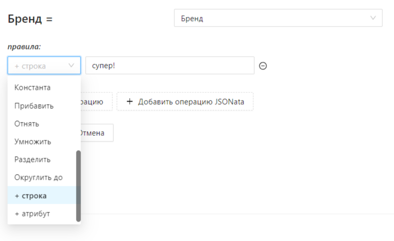
Task: Select the highlighted '+ строка' list option
Action: point(31,196)
